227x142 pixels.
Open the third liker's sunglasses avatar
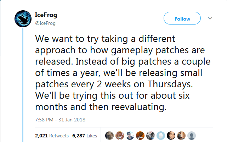coord(130,136)
